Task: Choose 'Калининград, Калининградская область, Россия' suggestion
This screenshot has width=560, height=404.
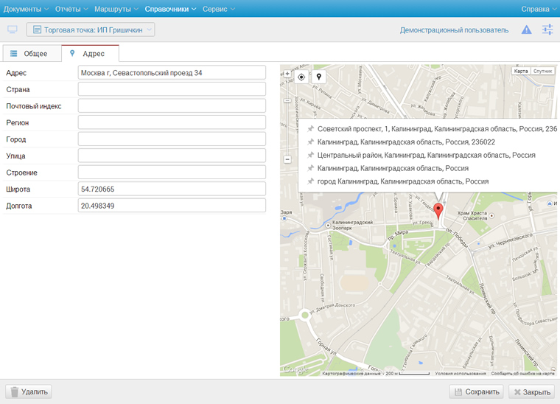Action: point(388,168)
